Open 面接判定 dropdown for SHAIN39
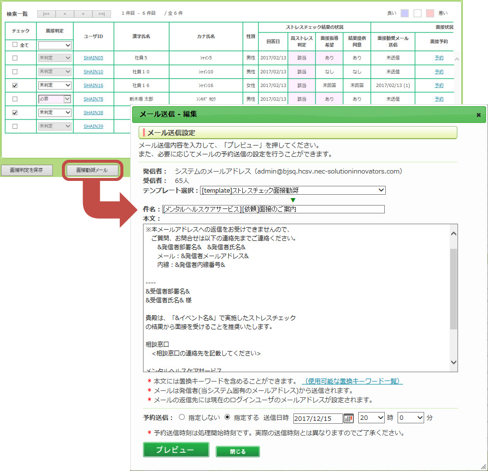The image size is (488, 471). [x=55, y=126]
